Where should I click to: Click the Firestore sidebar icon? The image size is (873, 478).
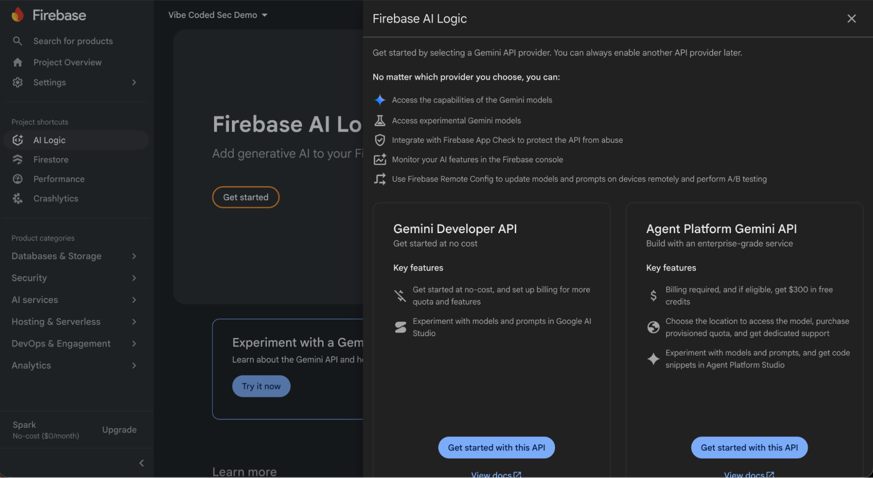tap(17, 160)
